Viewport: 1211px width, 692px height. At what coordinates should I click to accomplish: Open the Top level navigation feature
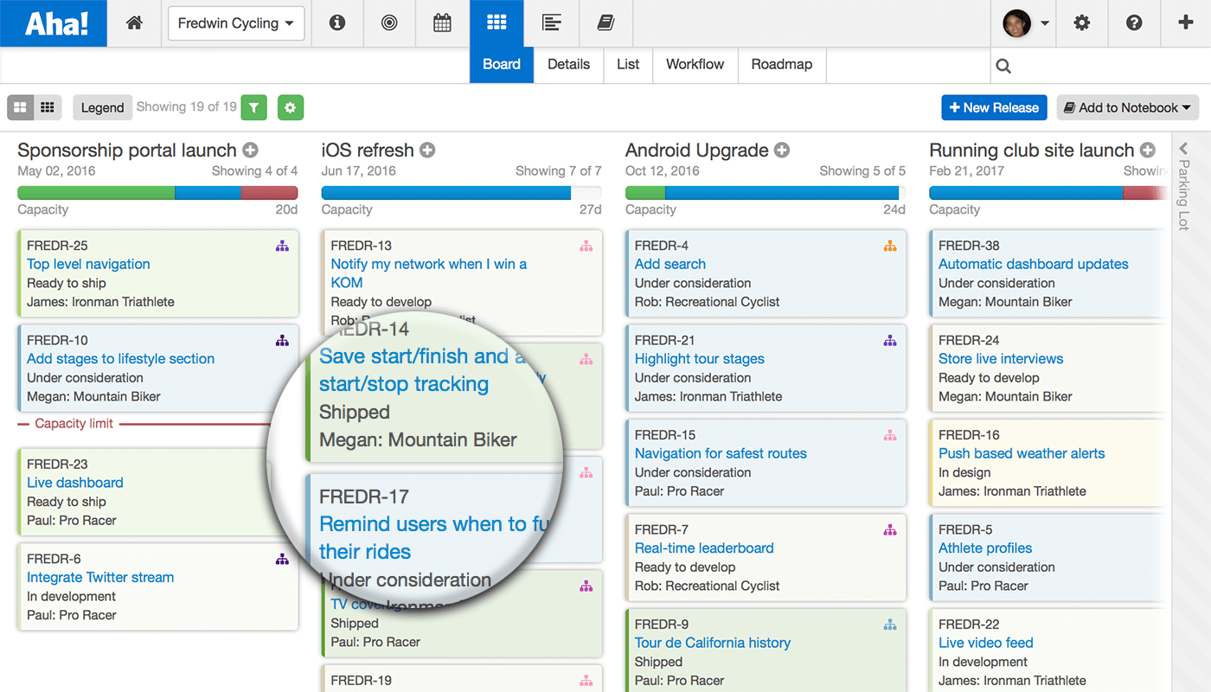[x=88, y=264]
